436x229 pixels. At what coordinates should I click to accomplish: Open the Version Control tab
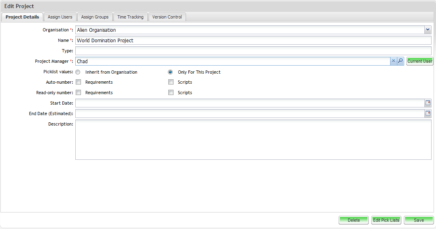[x=167, y=17]
